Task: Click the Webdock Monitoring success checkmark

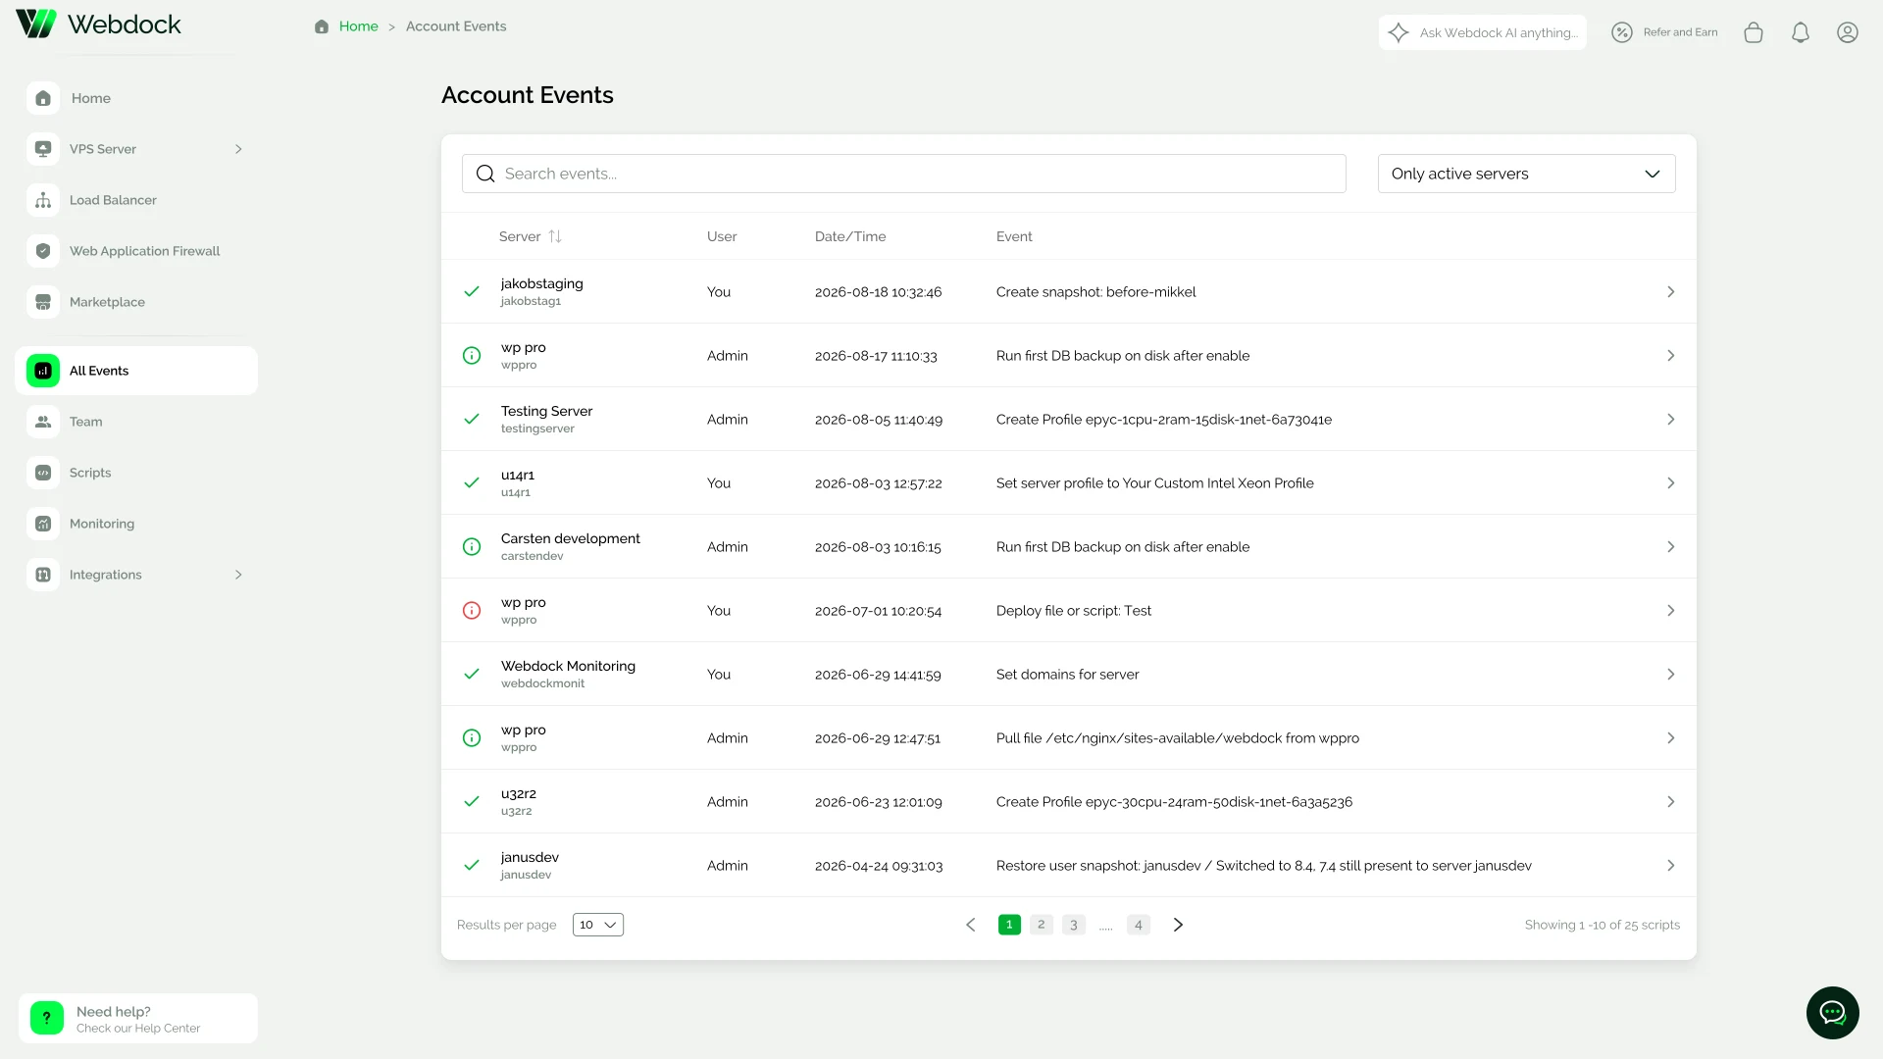Action: pyautogui.click(x=472, y=675)
